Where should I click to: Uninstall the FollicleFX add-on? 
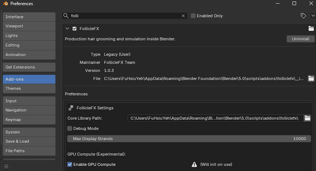tap(301, 39)
